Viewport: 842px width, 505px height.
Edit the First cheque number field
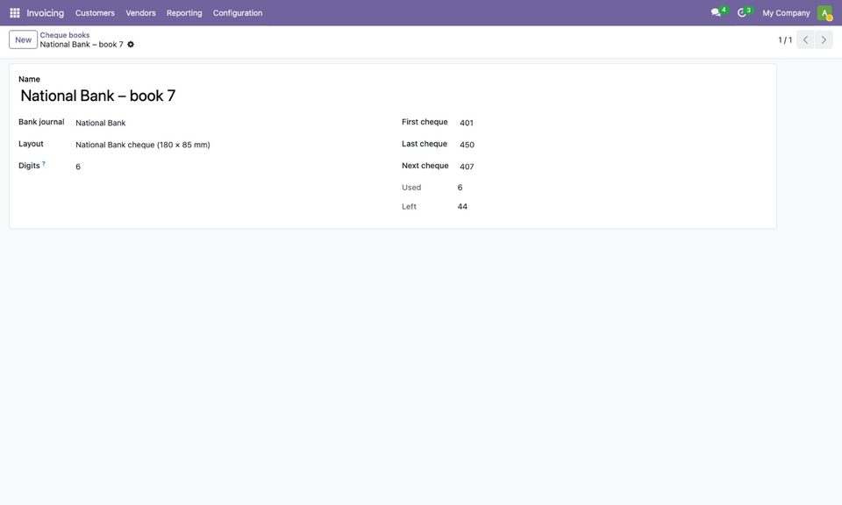[x=612, y=123]
